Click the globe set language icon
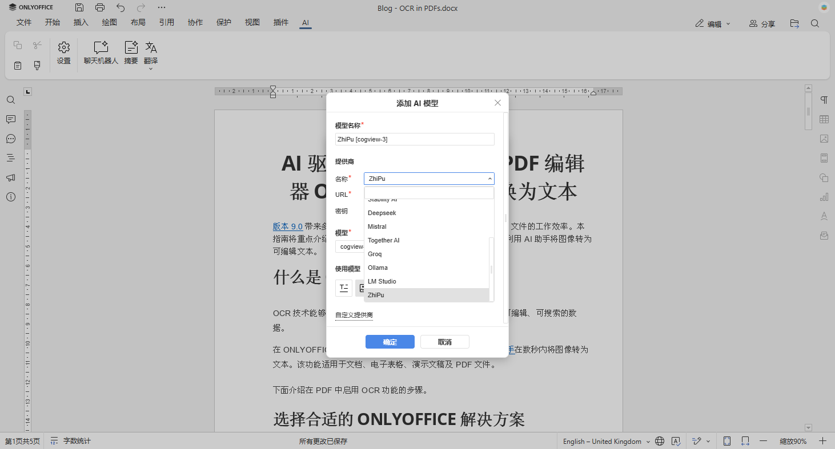This screenshot has height=449, width=835. tap(660, 441)
